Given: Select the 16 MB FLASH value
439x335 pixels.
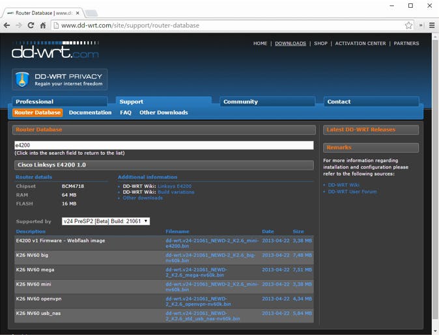Looking at the screenshot, I should [69, 204].
